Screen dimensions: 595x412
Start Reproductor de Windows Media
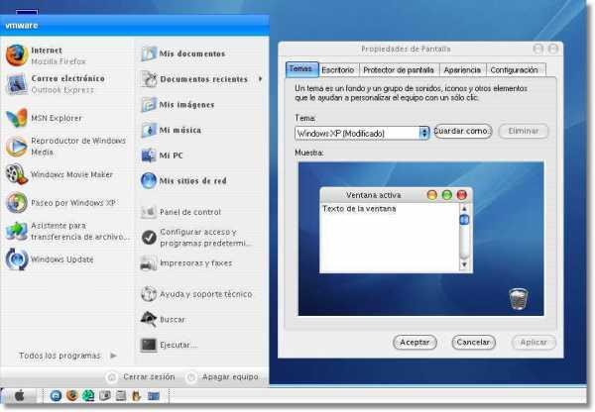(x=66, y=146)
